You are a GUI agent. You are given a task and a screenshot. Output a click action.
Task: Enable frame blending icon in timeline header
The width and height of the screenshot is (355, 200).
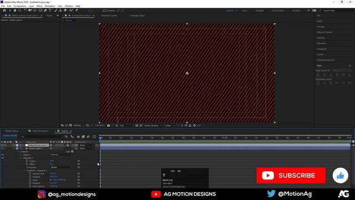83,137
